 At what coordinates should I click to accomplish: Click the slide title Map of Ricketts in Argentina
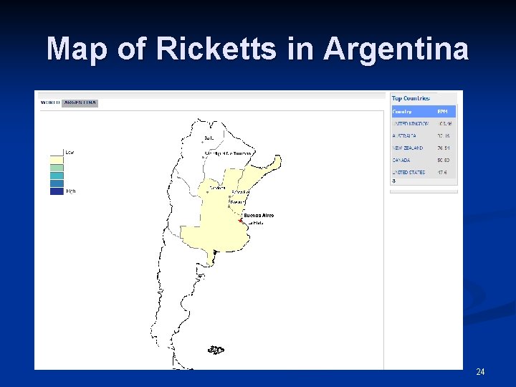[258, 49]
